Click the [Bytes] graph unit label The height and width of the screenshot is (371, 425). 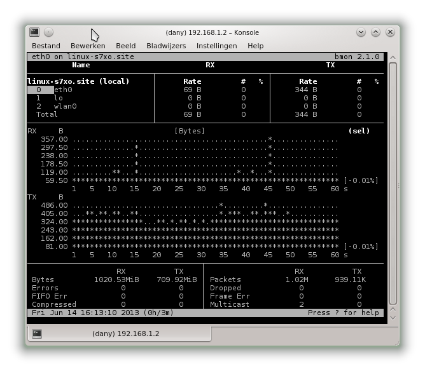(x=190, y=131)
